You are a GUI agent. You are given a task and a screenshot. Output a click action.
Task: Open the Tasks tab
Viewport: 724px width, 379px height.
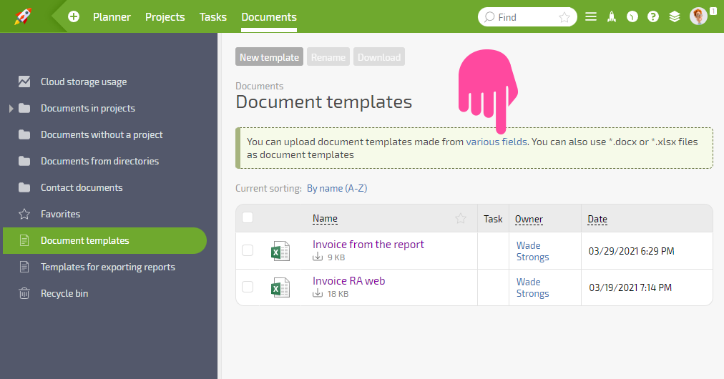point(213,17)
